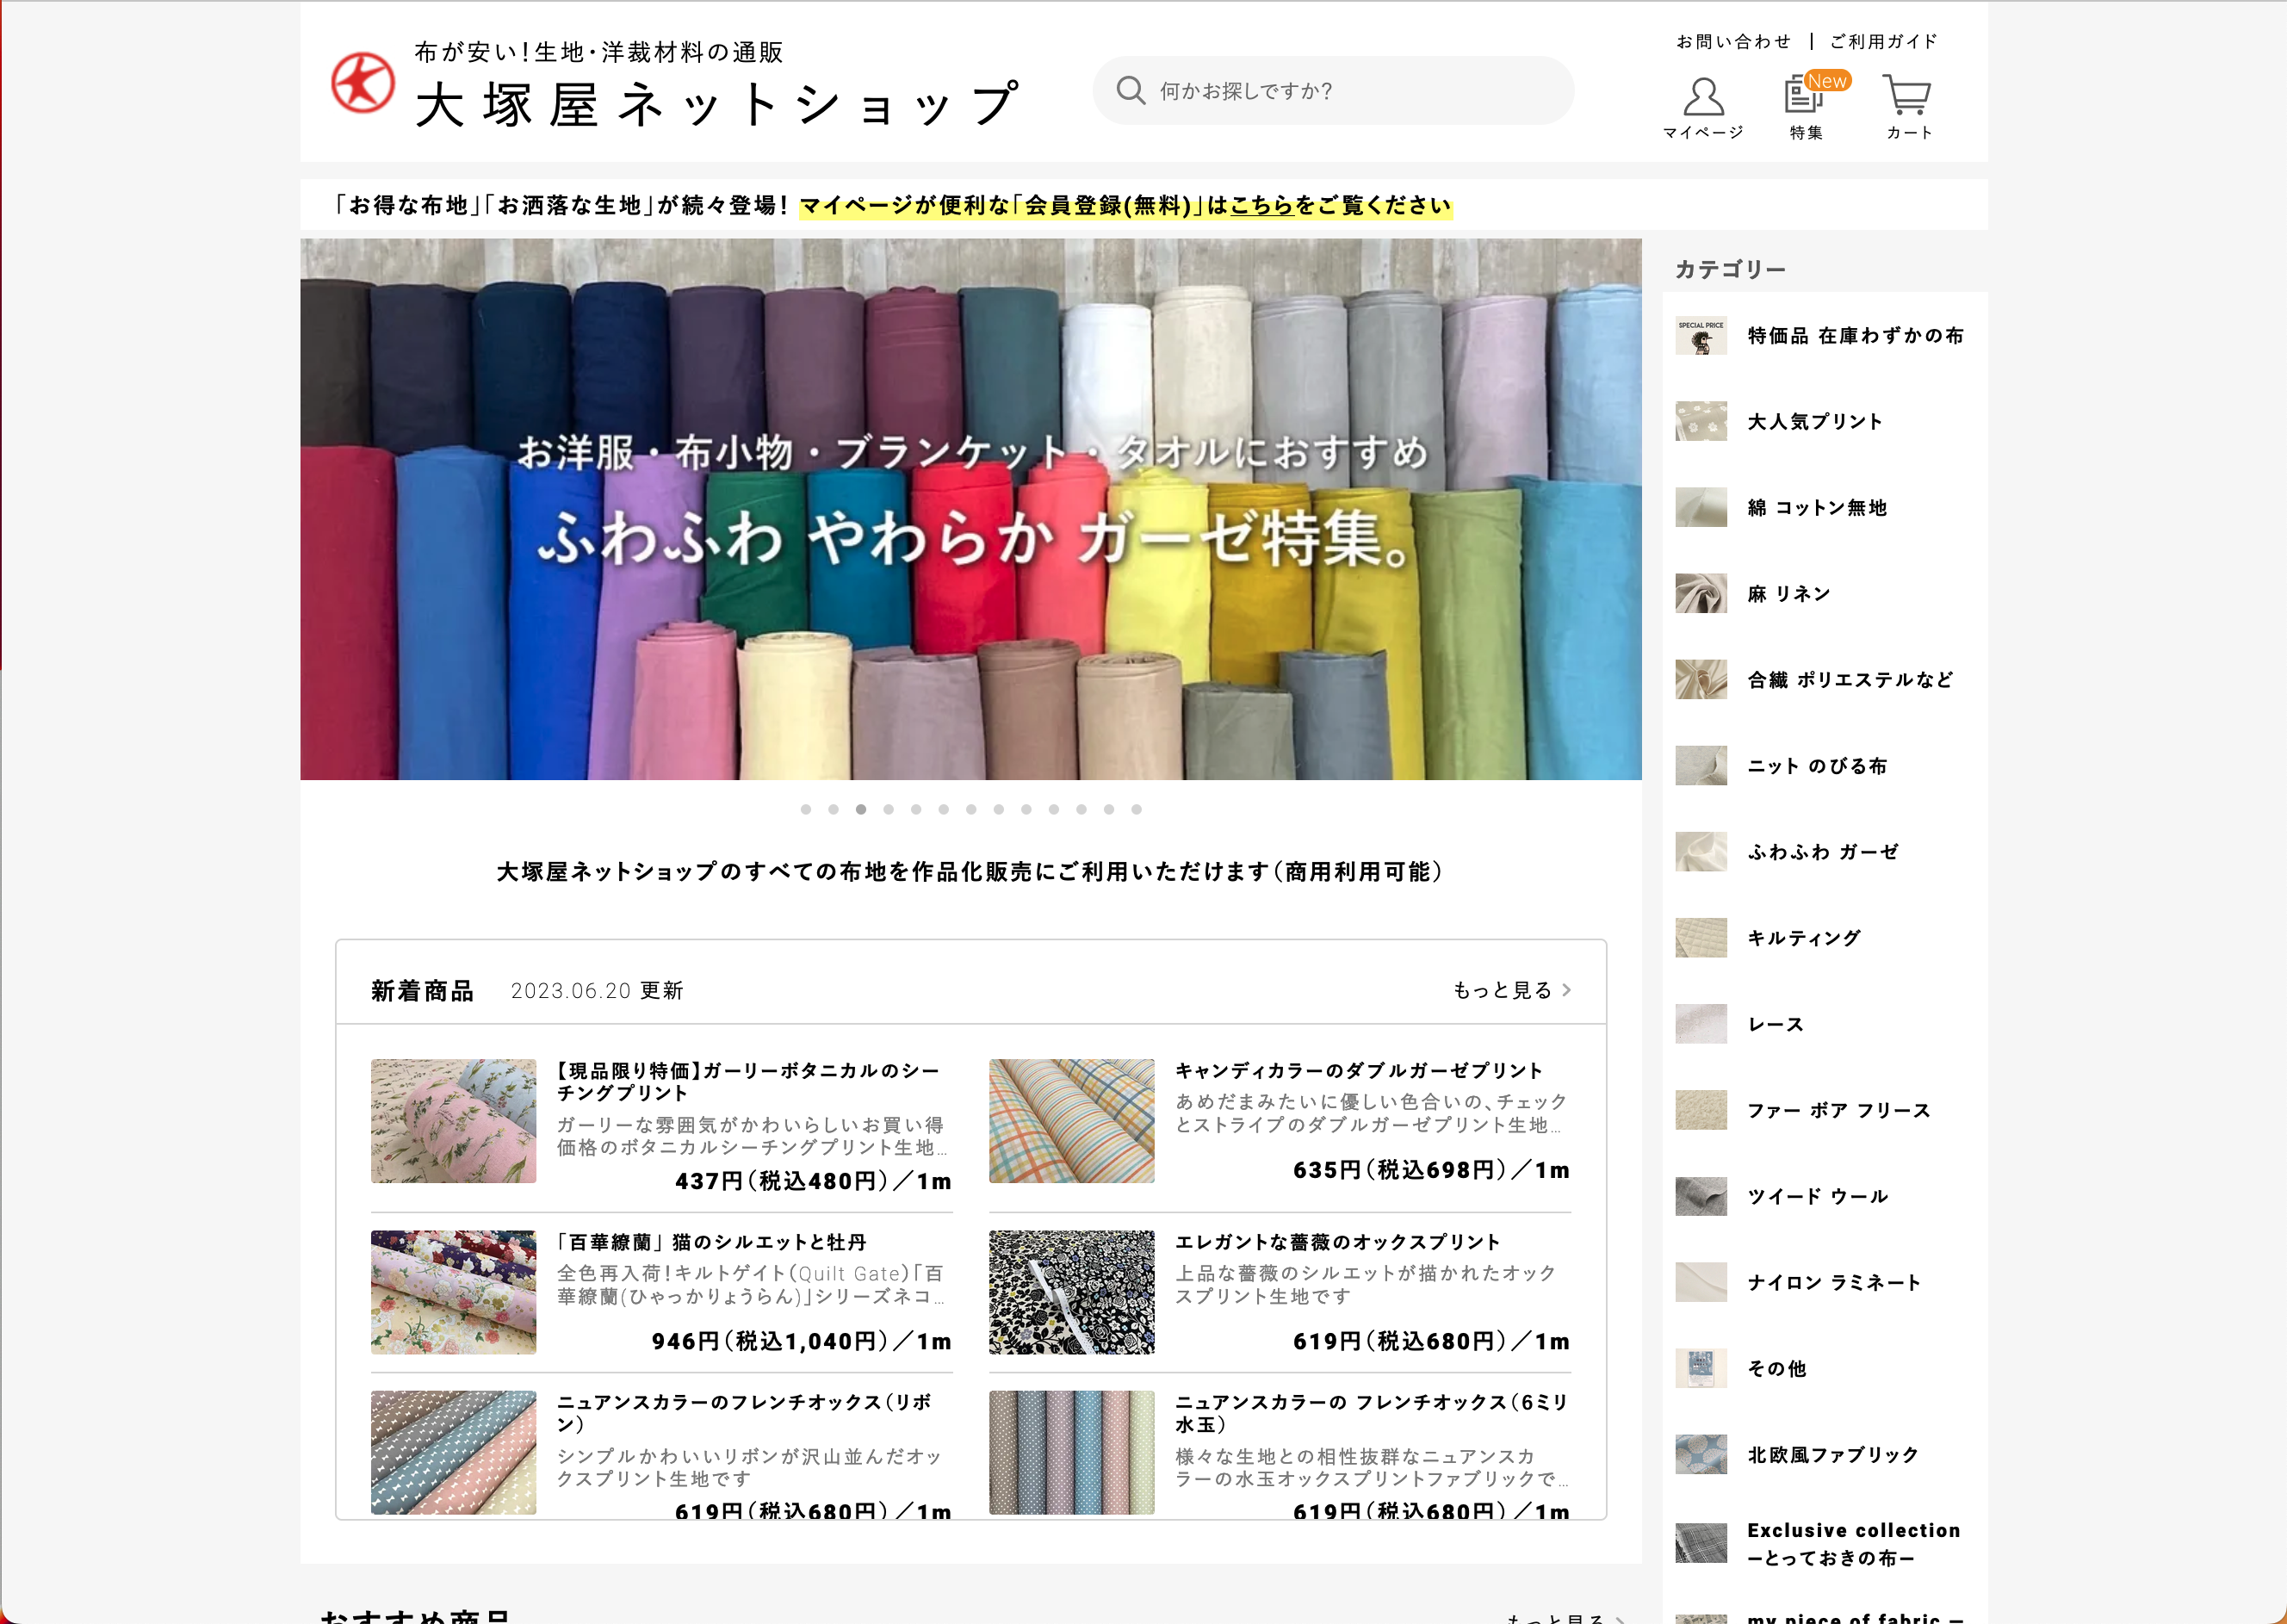Click the gauze feature hero banner

pyautogui.click(x=970, y=509)
